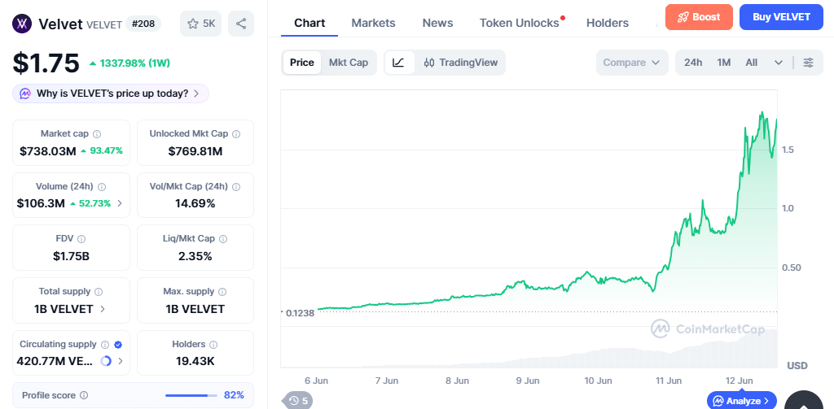834x409 pixels.
Task: Open Why is VELVET's price up today
Action: click(x=111, y=94)
